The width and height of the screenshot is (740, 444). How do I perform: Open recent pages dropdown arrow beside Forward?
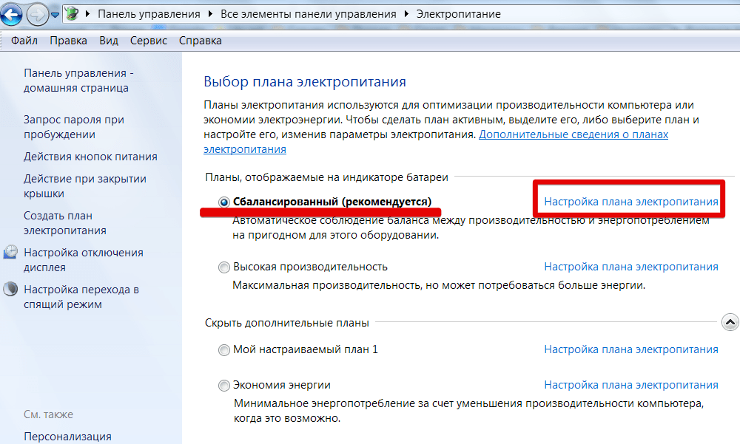coord(55,15)
